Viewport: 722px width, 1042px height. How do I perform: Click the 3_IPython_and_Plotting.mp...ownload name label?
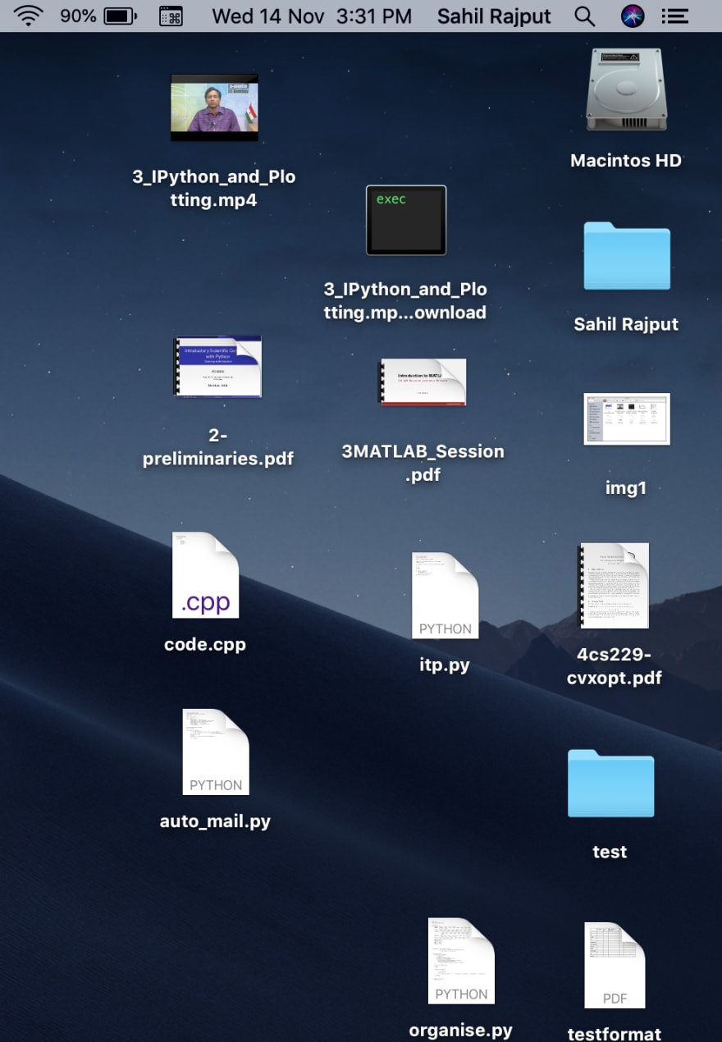click(405, 301)
